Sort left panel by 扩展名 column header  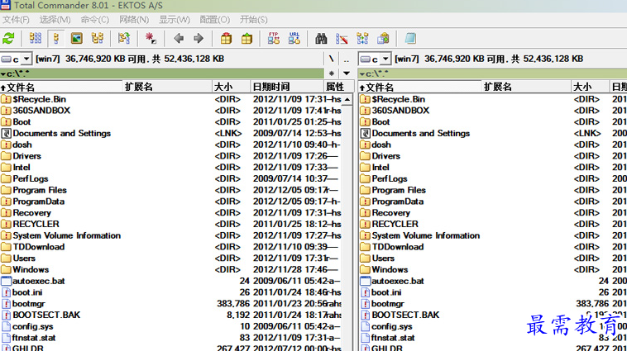click(167, 87)
